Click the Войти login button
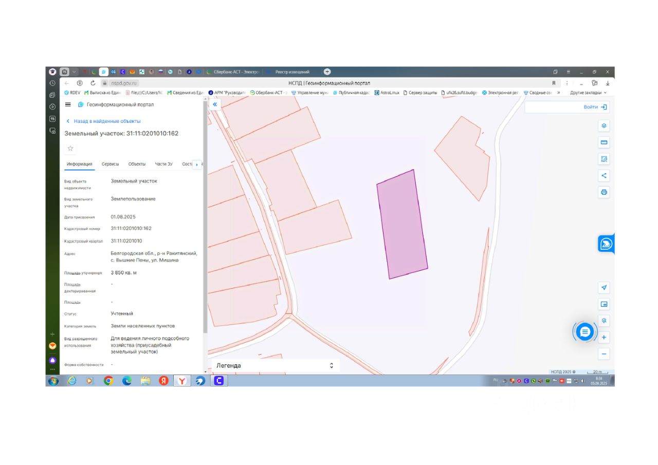The image size is (658, 465). tap(595, 107)
